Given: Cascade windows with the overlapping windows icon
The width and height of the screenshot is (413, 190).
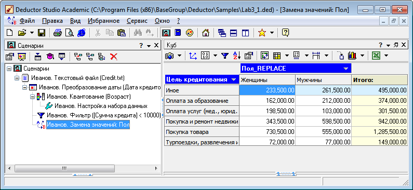Looking at the screenshot, I should tap(222, 33).
